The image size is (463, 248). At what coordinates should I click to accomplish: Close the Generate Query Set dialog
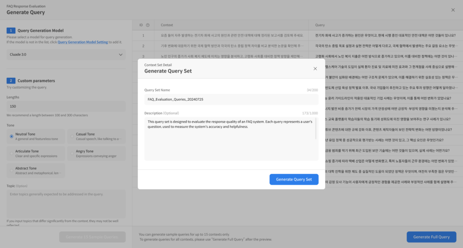pos(315,69)
